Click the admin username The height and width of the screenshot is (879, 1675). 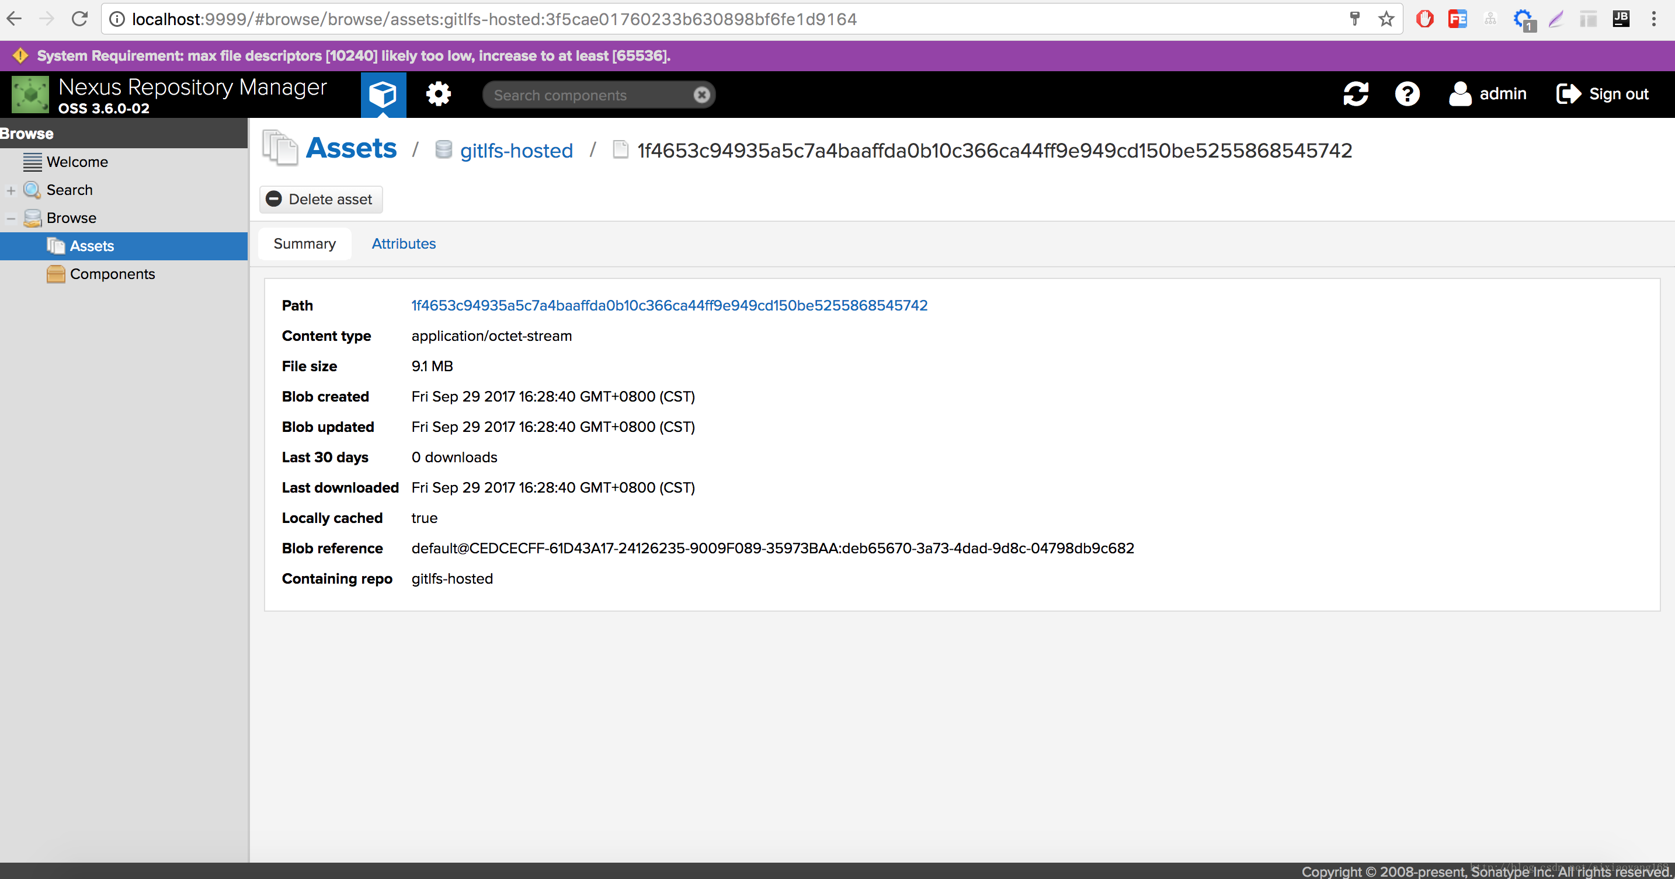[x=1503, y=94]
